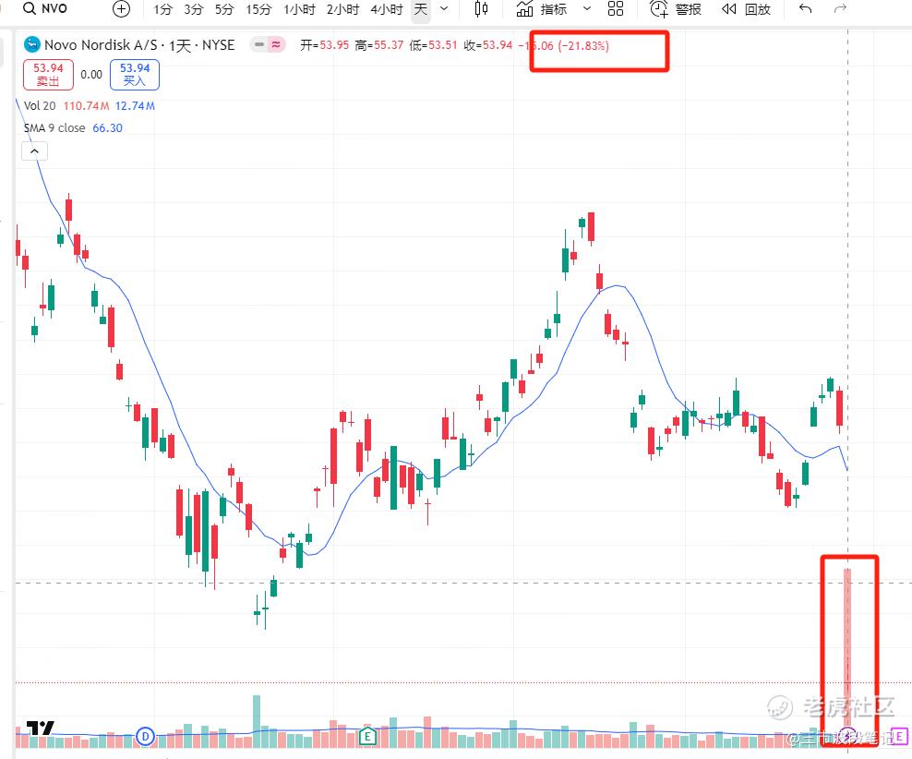Select SMA 9 close indicator legend
This screenshot has width=912, height=759.
tap(54, 128)
